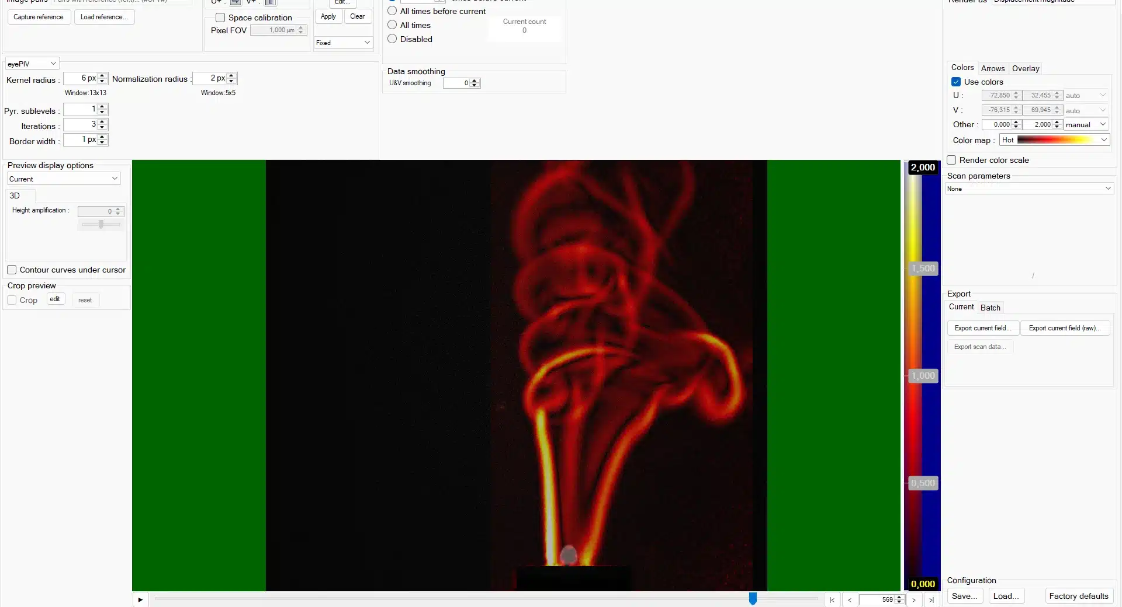Toggle Contour curves under cursor
This screenshot has height=607, width=1122.
pyautogui.click(x=12, y=270)
